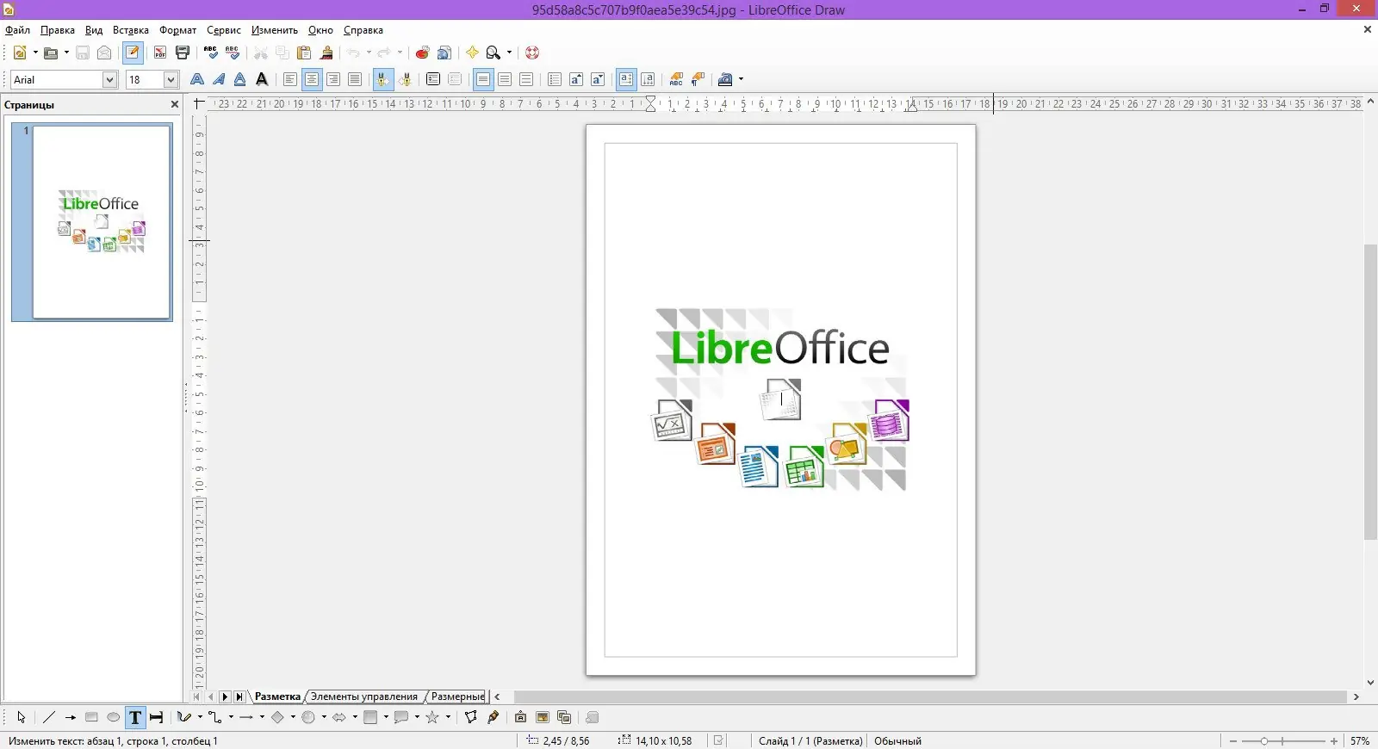Expand the Curve tool dropdown arrow
The height and width of the screenshot is (749, 1378).
[x=200, y=717]
